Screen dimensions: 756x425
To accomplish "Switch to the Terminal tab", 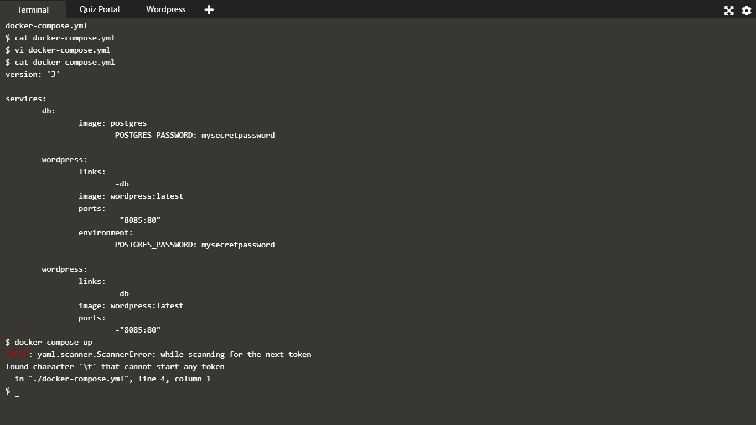I will tap(33, 9).
